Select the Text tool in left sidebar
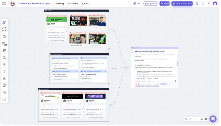 [4, 71]
